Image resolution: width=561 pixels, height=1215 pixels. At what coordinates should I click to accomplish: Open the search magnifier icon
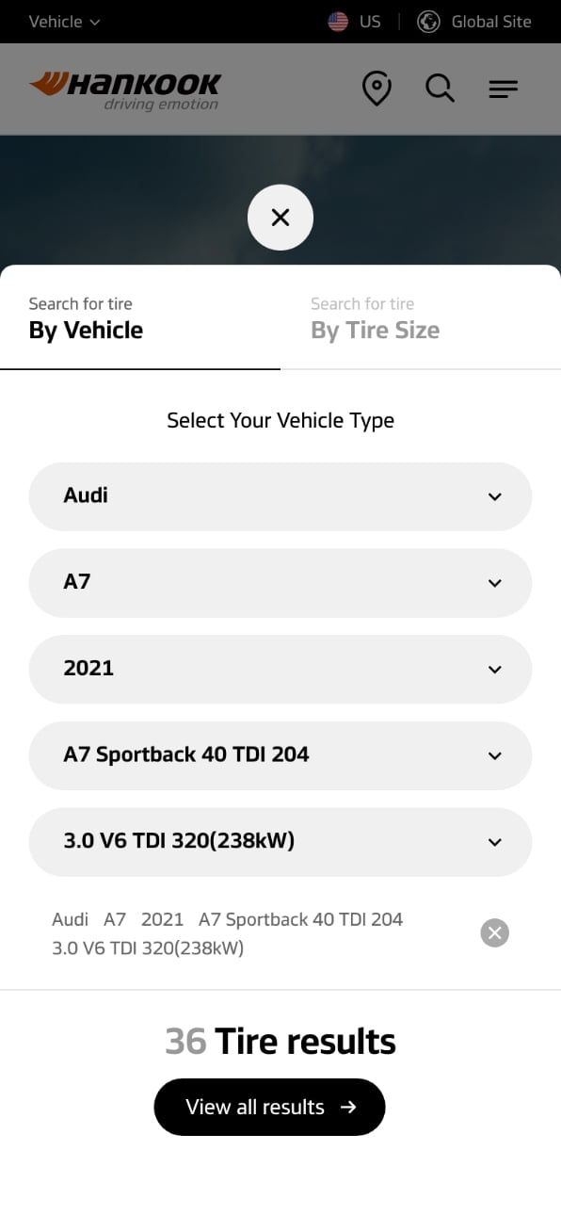pyautogui.click(x=440, y=89)
